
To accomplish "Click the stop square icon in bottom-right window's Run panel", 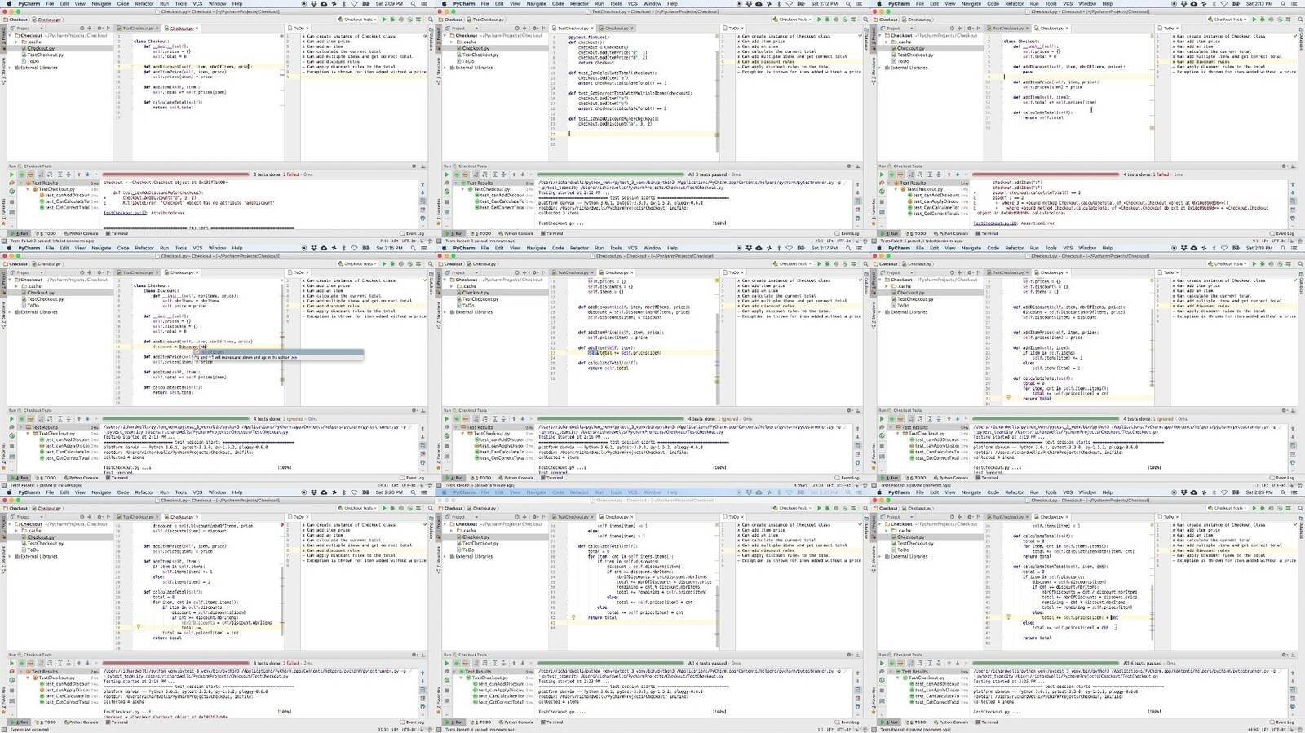I will click(882, 691).
